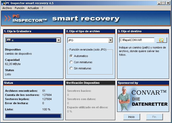The height and width of the screenshot is (123, 172).
Task: Click the Cuenta de los sectores label
Action: coord(22,95)
